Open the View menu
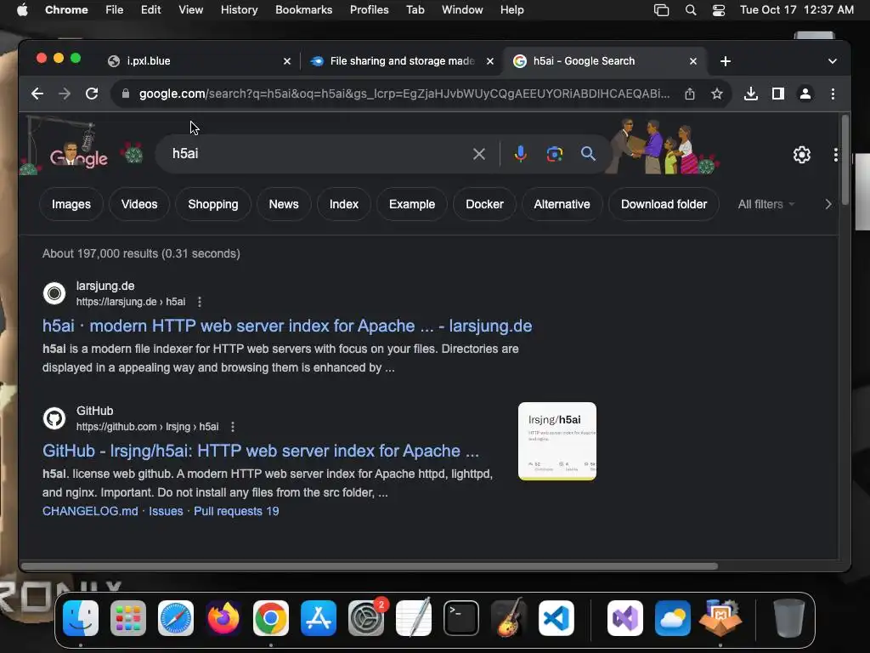Image resolution: width=870 pixels, height=653 pixels. pos(190,10)
